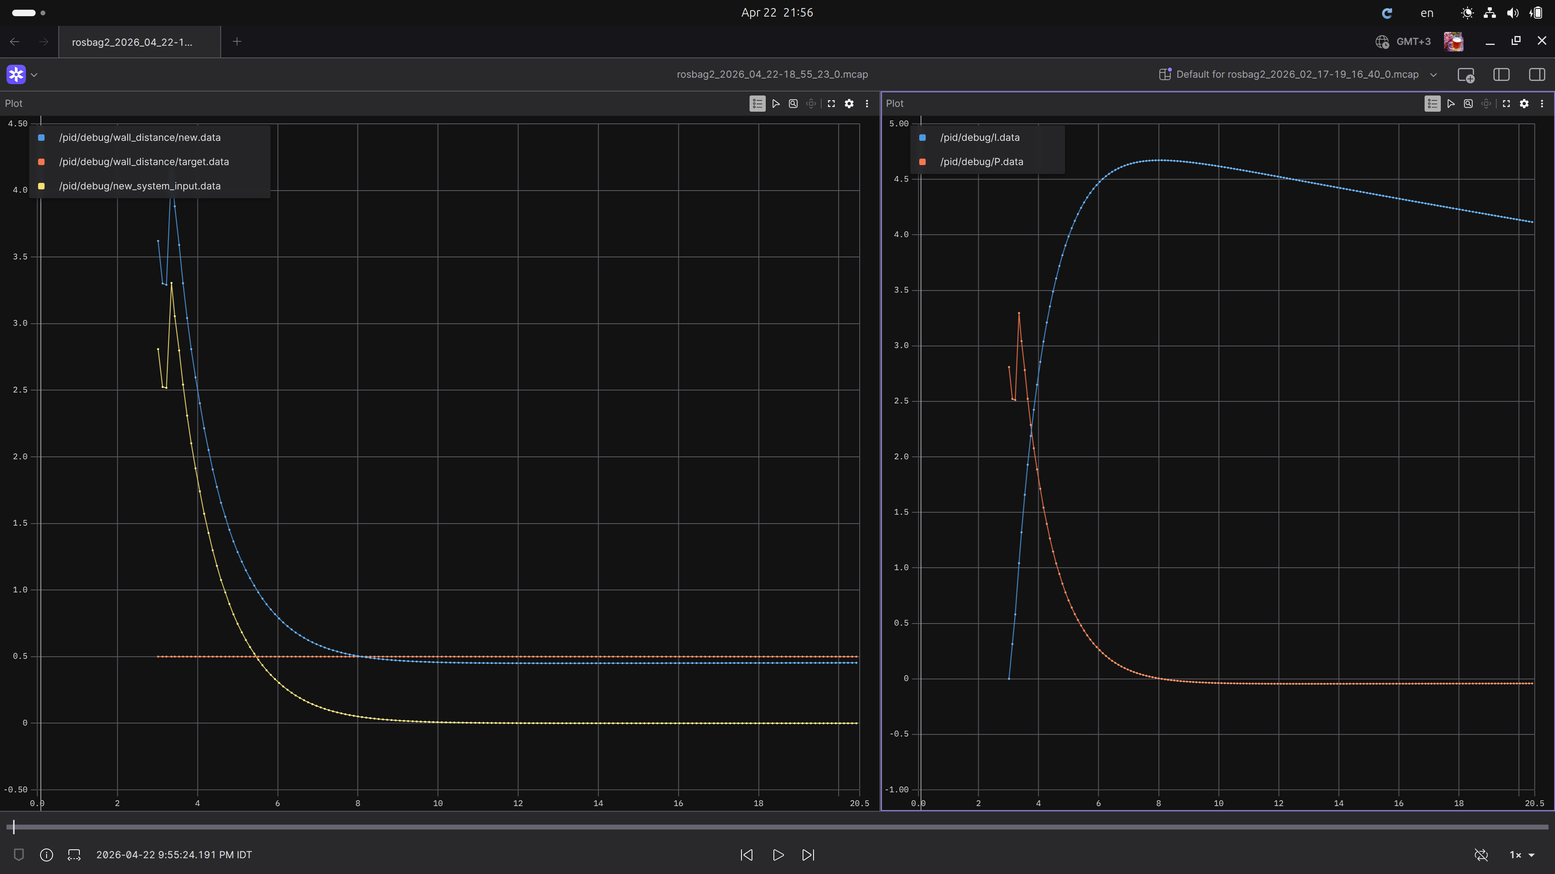Toggle the legend list on the left Plot panel
The width and height of the screenshot is (1555, 874).
[758, 103]
